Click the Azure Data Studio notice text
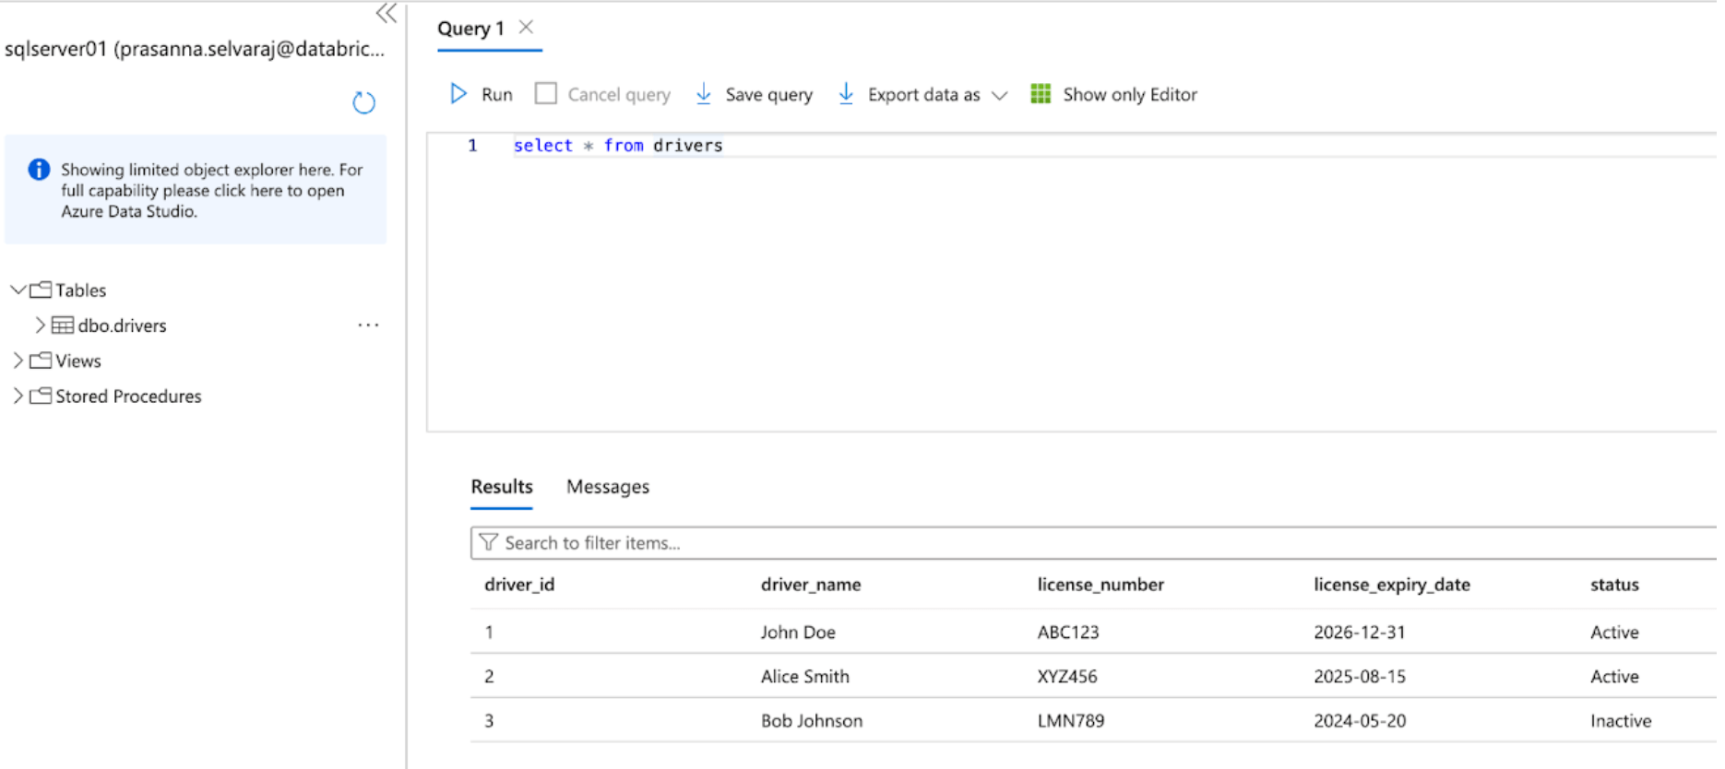 pyautogui.click(x=212, y=190)
